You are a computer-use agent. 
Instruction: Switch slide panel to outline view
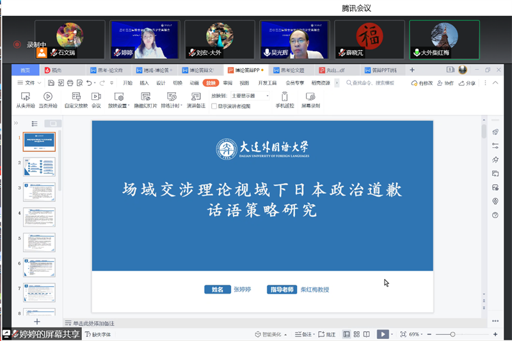tap(35, 123)
